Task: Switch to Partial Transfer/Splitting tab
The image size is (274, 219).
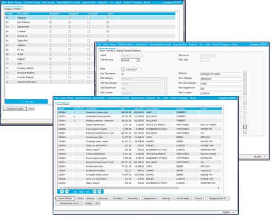Action: 129,50
